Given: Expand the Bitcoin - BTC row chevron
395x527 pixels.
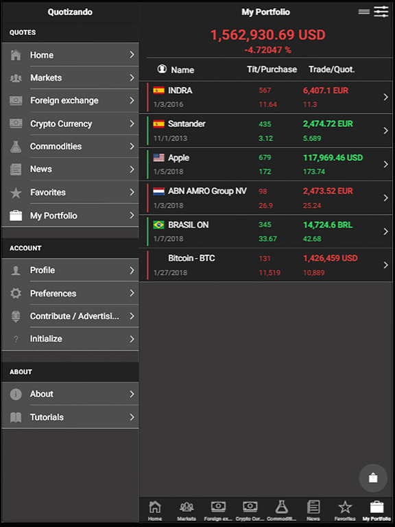Looking at the screenshot, I should click(385, 265).
